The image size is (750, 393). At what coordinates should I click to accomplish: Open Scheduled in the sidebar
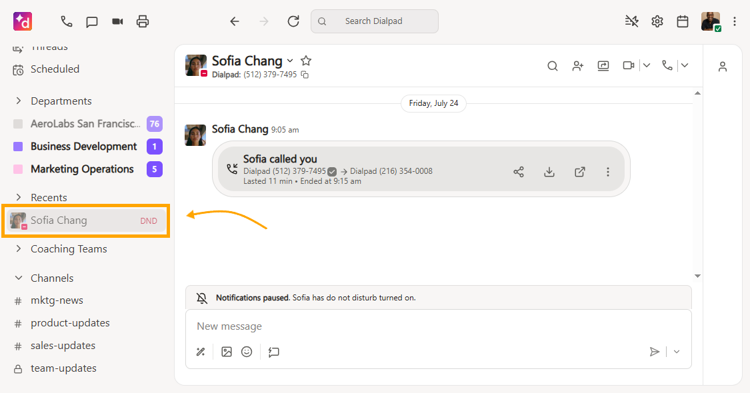coord(55,69)
